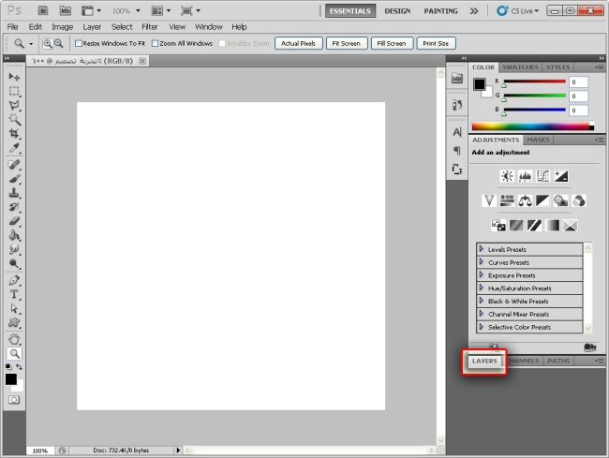
Task: Select the Horizontal Type tool
Action: 14,294
